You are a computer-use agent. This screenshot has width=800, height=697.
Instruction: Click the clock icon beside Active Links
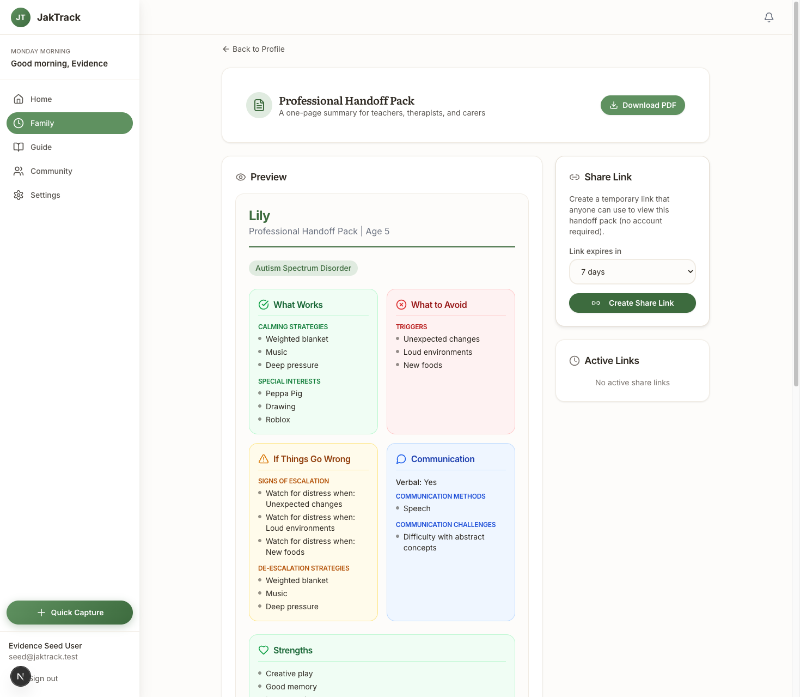(574, 361)
